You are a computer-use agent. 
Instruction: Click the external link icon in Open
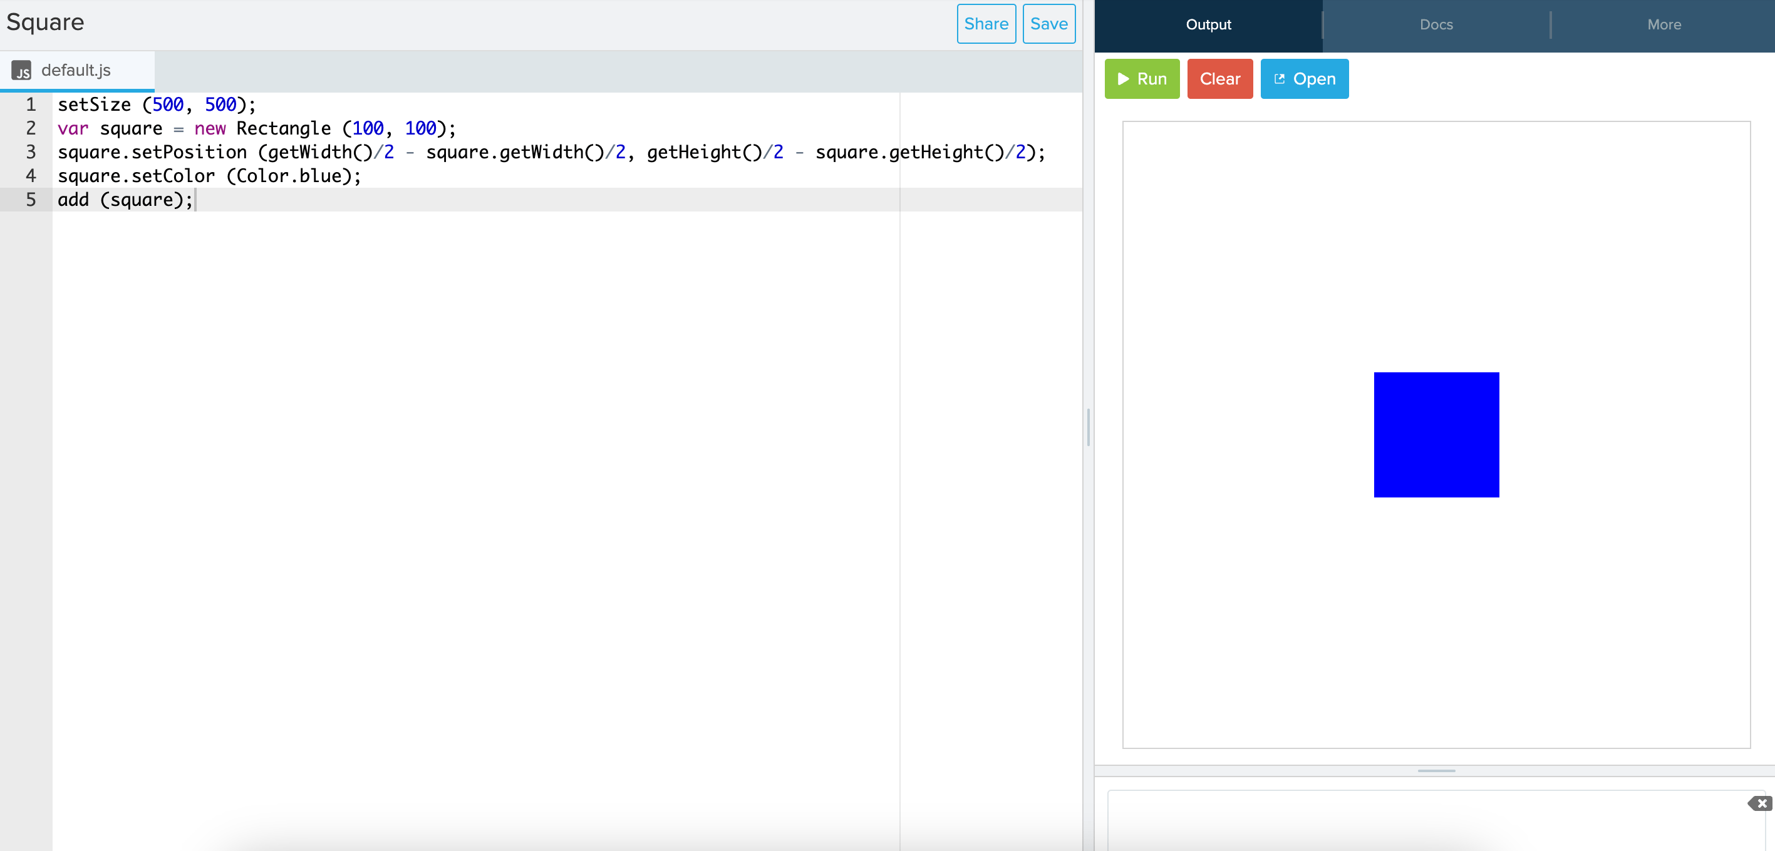pos(1279,79)
